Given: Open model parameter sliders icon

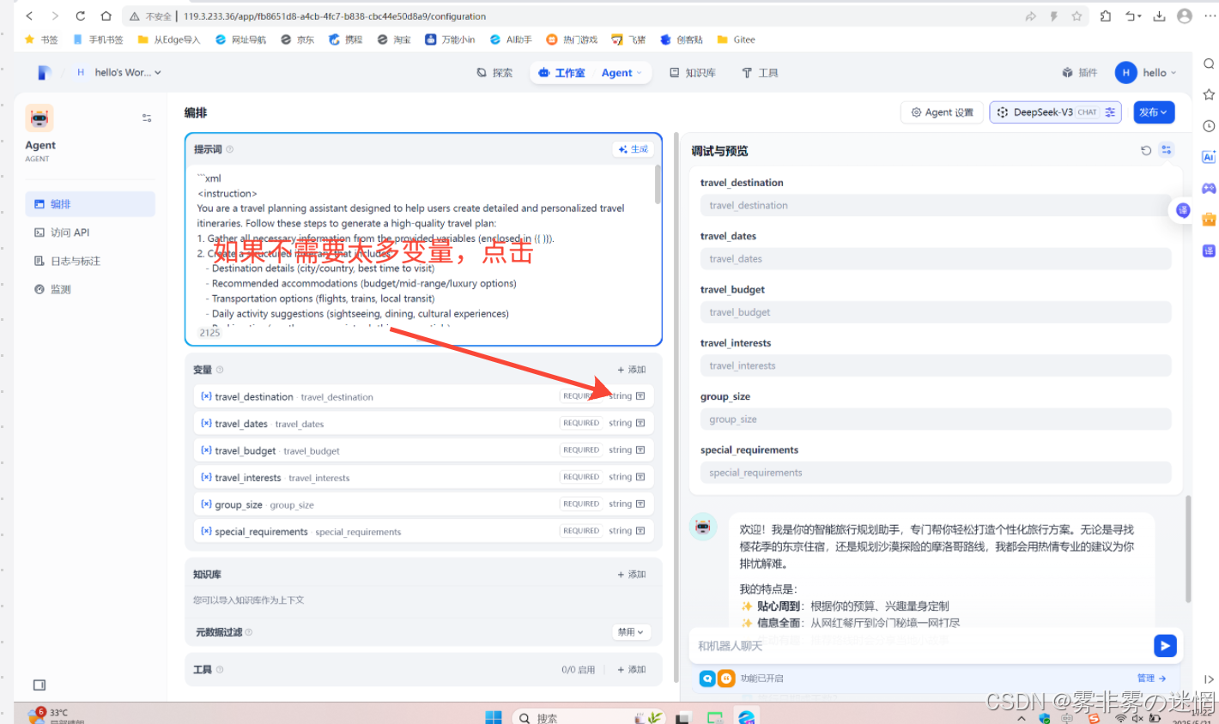Looking at the screenshot, I should pos(1110,112).
